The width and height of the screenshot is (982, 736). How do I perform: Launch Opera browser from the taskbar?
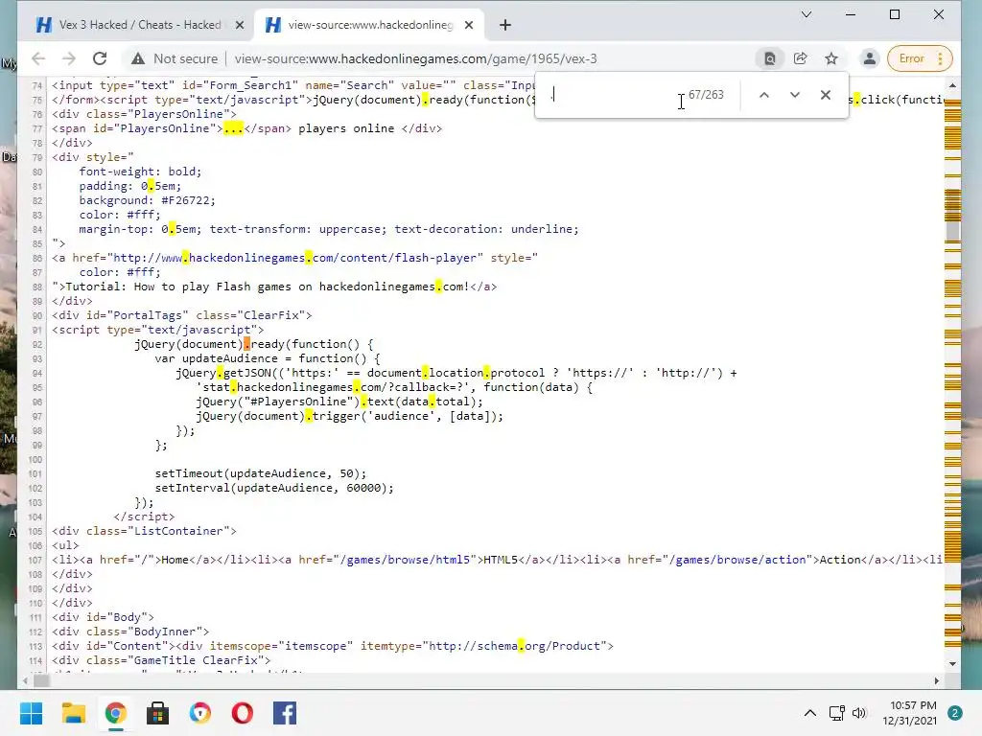(243, 713)
